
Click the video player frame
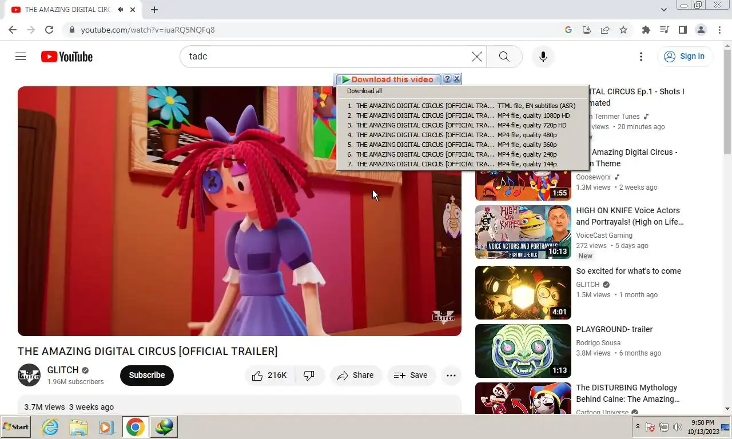tap(239, 211)
